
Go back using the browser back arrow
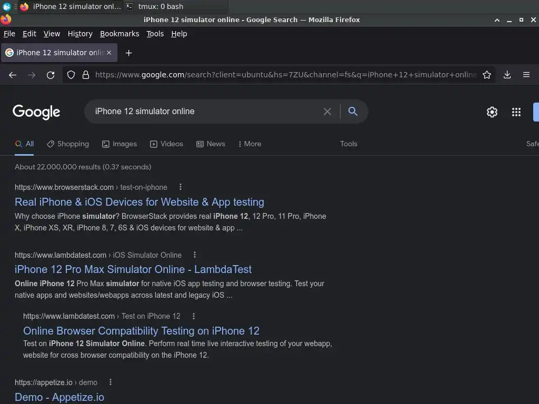coord(13,75)
